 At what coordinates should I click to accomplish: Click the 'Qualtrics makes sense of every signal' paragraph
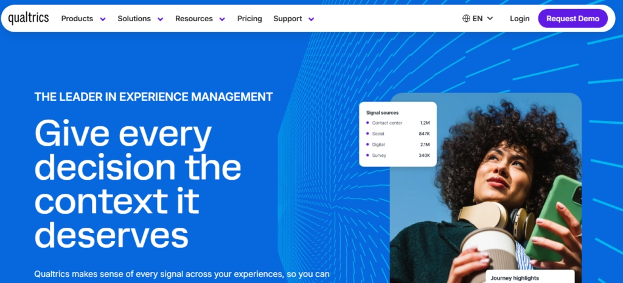pos(182,274)
